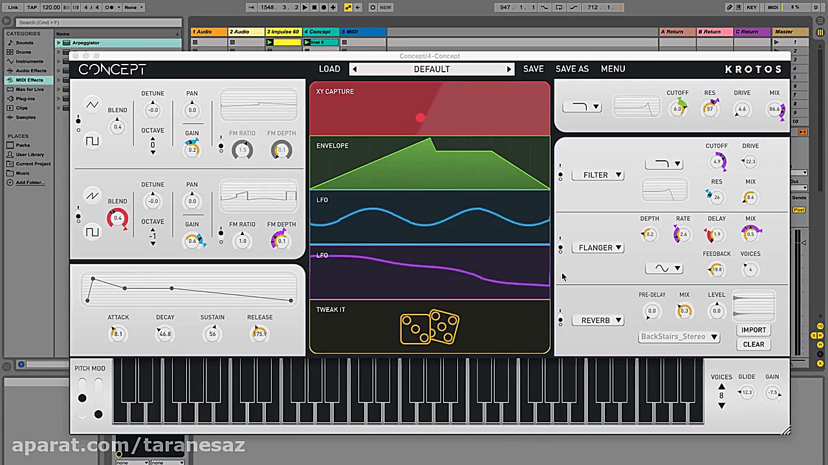The image size is (828, 465).
Task: Click Ableton transport Stop button
Action: pos(314,7)
